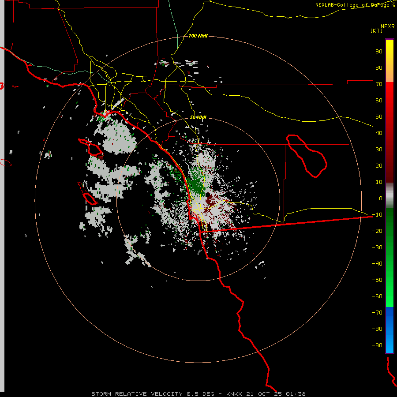Click the -70 value on the velocity scale
Viewport: 397px width, 397px height.
[x=377, y=312]
